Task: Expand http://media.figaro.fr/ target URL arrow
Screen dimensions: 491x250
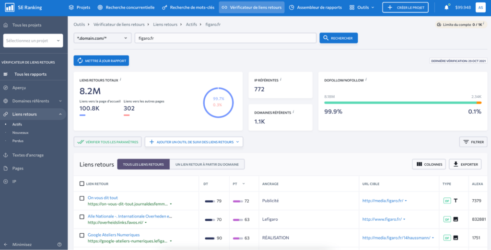Action: coord(406,201)
